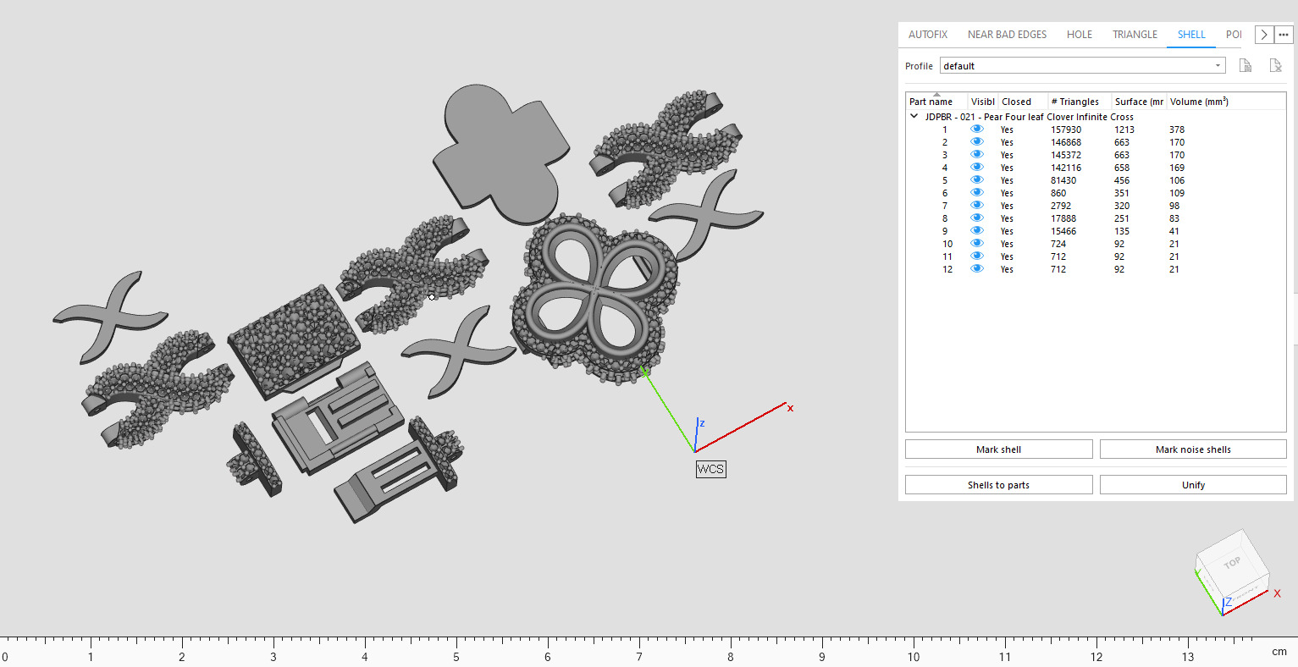
Task: Hide shell 4 in shell list
Action: 977,168
